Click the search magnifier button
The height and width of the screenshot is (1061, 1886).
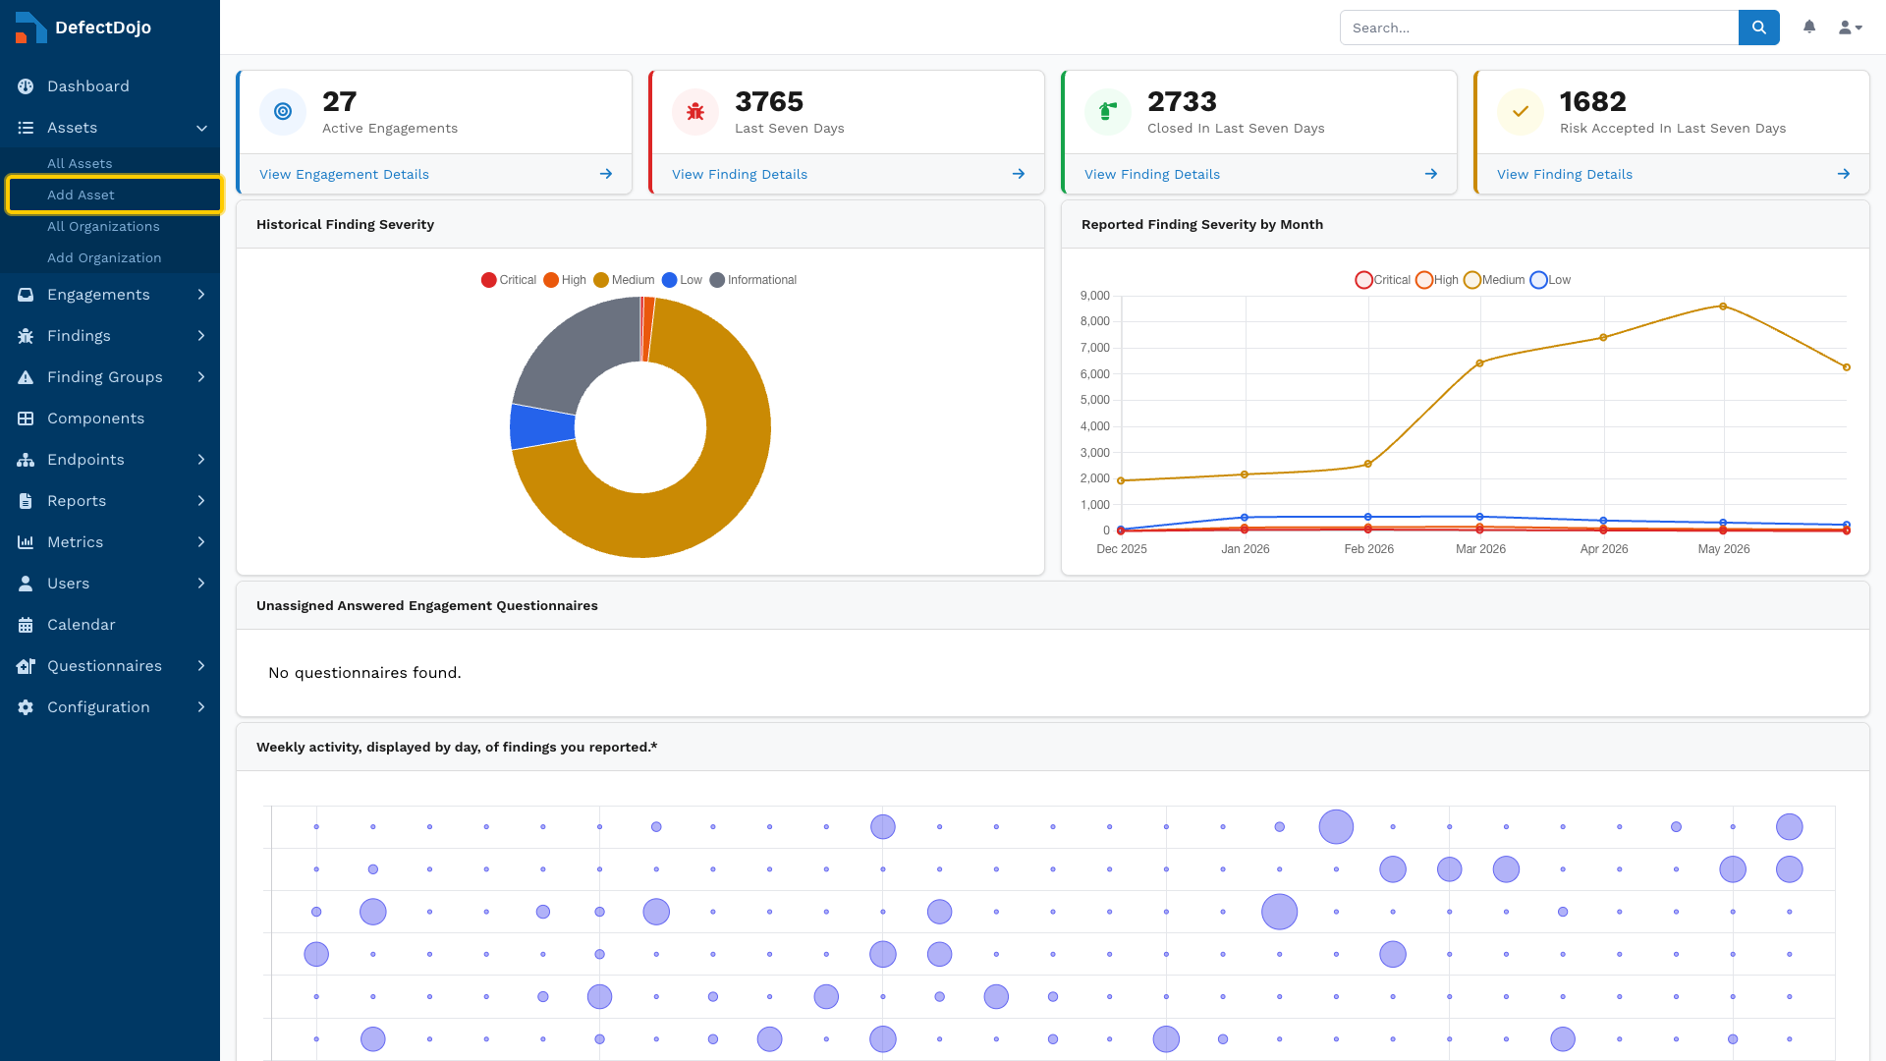point(1758,28)
